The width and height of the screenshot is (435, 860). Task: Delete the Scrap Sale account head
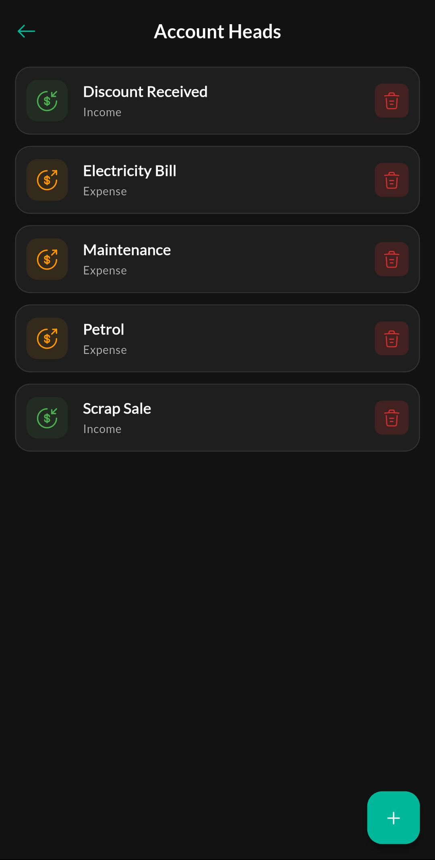[x=391, y=418]
